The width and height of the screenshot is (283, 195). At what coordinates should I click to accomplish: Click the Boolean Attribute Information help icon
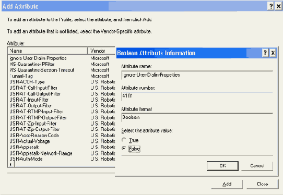[x=265, y=53]
